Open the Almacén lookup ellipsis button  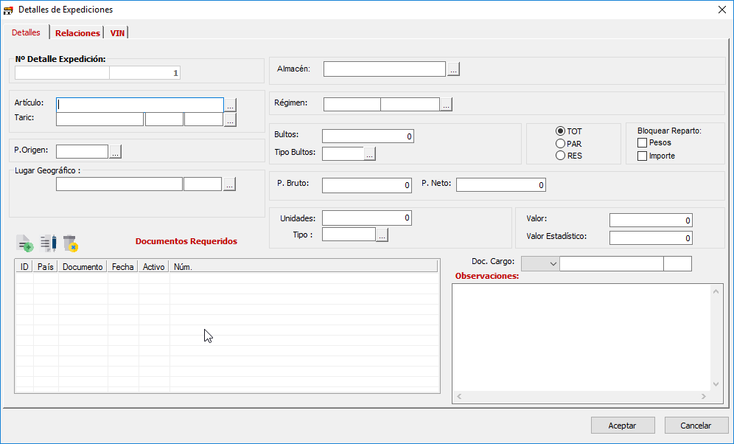click(453, 69)
